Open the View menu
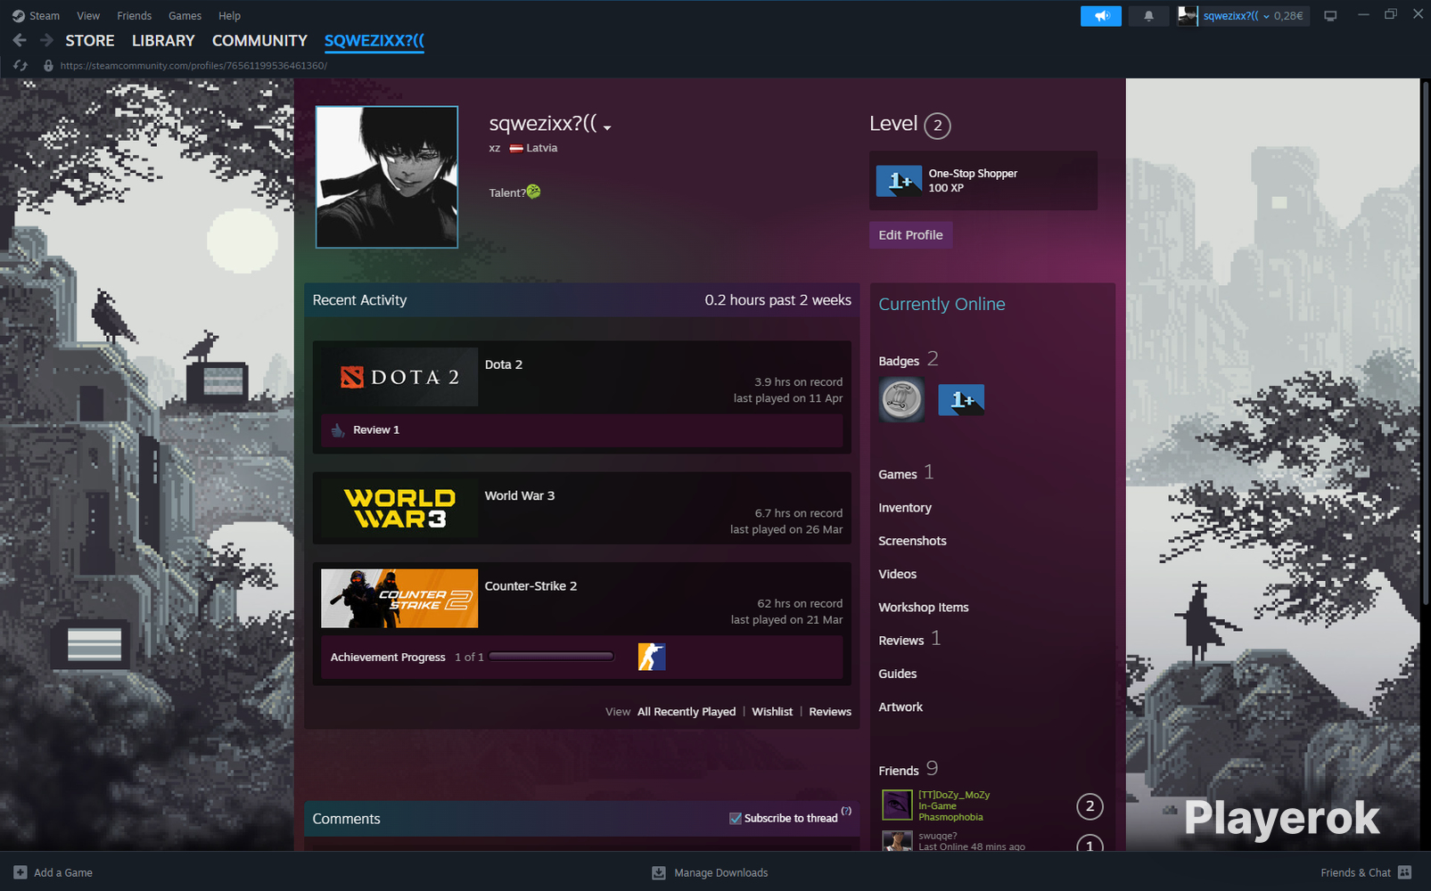The width and height of the screenshot is (1431, 891). coord(88,16)
